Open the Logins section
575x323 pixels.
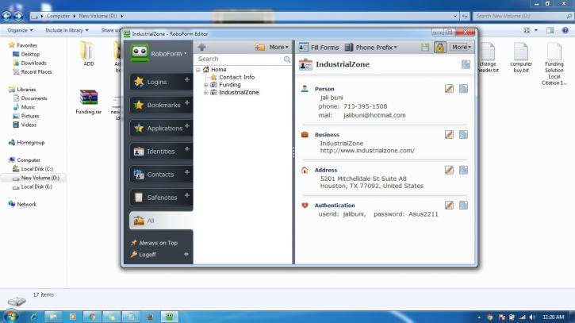pos(156,82)
